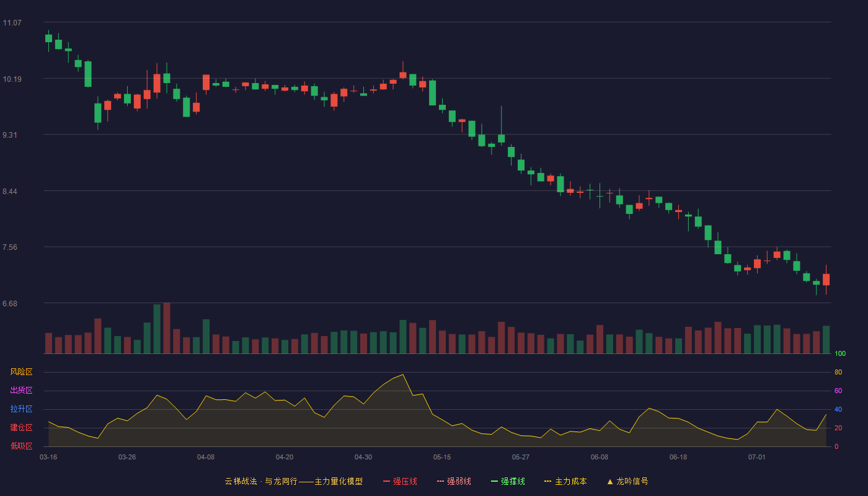Click the 03-16 date axis label
Viewport: 868px width, 496px height.
click(x=48, y=457)
